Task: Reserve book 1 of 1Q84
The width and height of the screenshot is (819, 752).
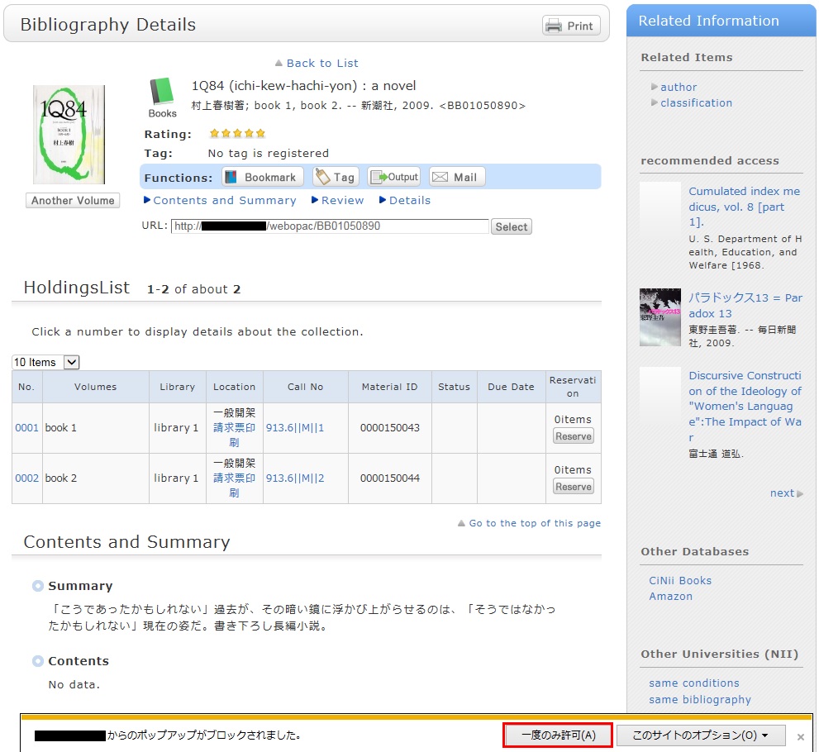Action: tap(573, 436)
